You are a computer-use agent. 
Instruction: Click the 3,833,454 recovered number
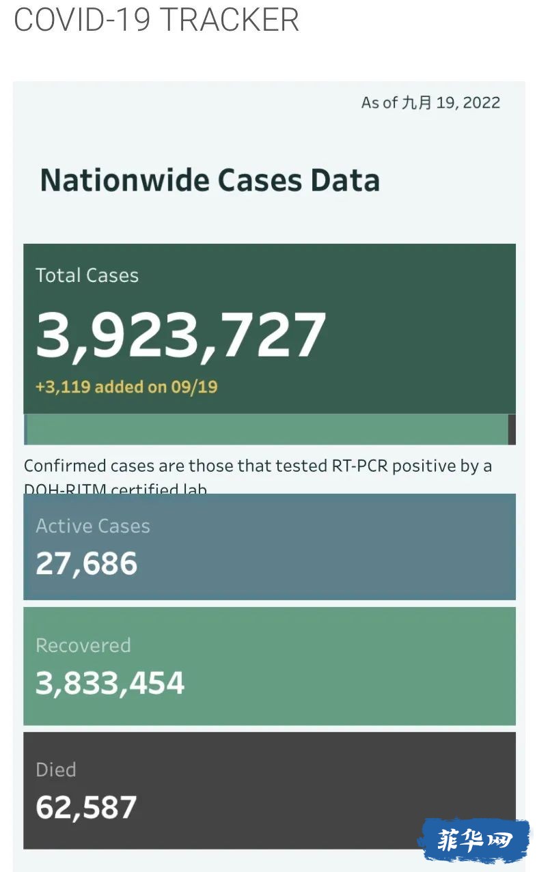coord(110,683)
